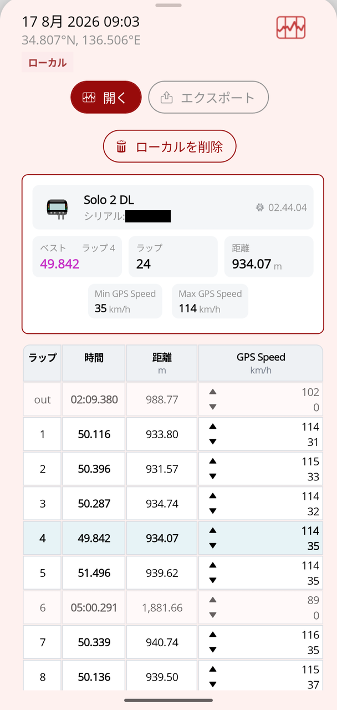The image size is (337, 710).
Task: Tap the telemetry chart icon at top right
Action: [x=291, y=27]
